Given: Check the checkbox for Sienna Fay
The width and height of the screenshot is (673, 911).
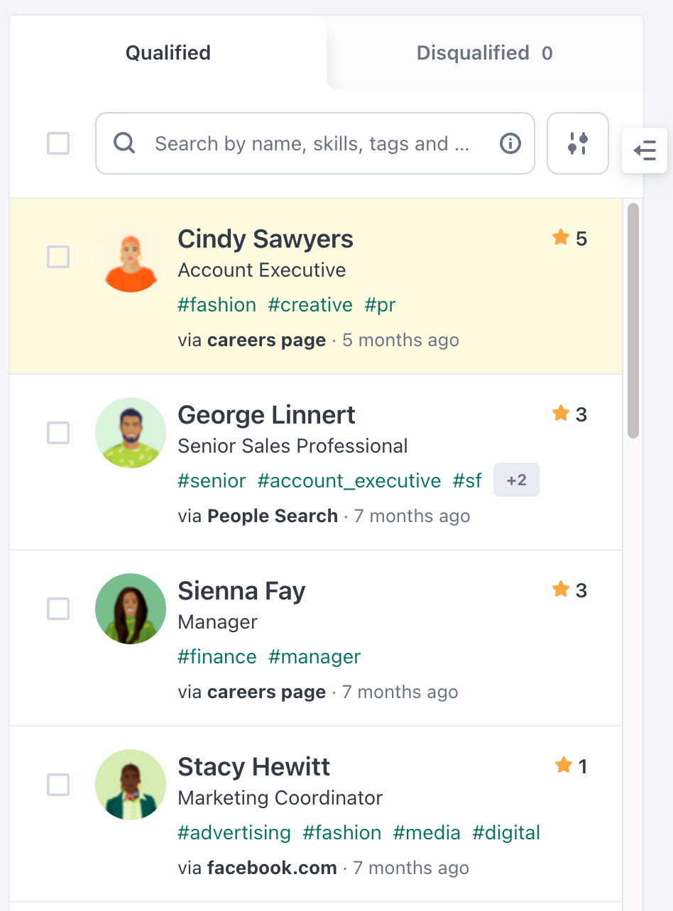Looking at the screenshot, I should click(58, 609).
